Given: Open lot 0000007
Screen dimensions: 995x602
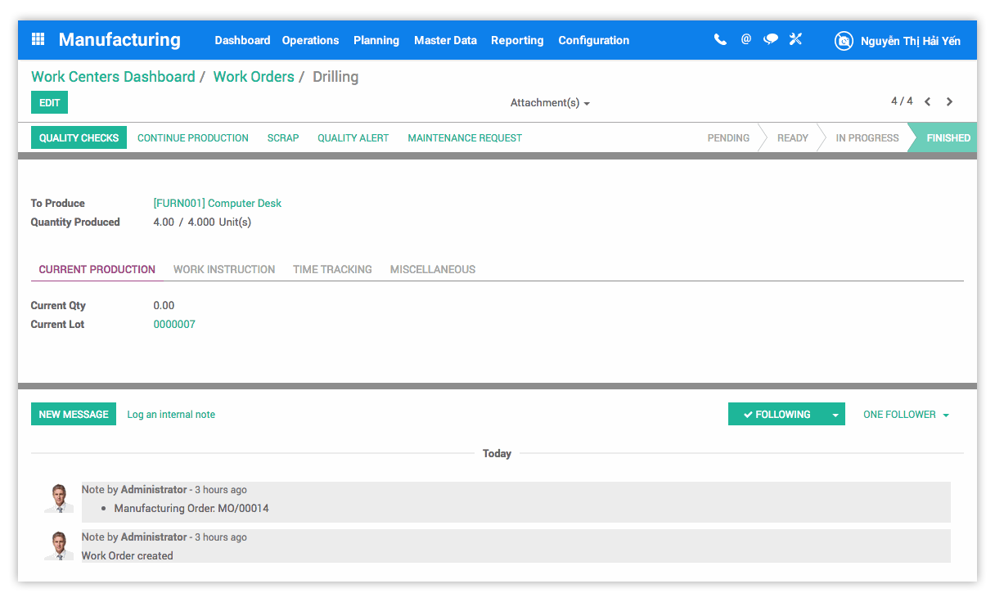Looking at the screenshot, I should tap(174, 324).
